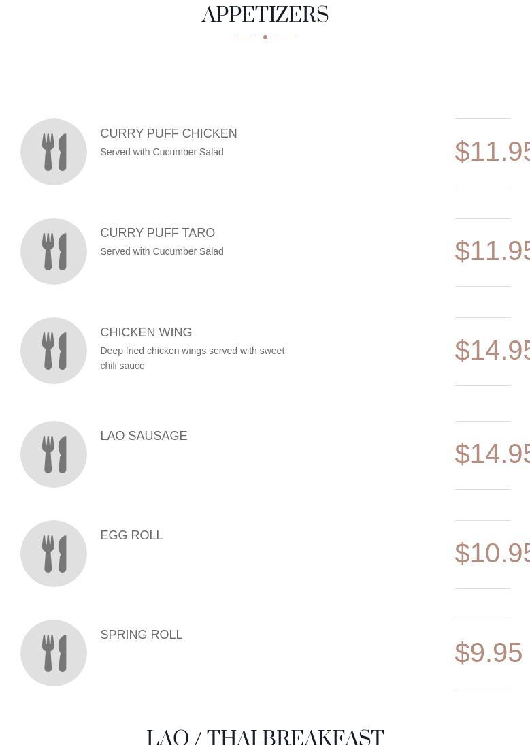Viewport: 530px width, 745px height.
Task: Click the chicken wings sweet chili sauce description
Action: click(x=192, y=358)
